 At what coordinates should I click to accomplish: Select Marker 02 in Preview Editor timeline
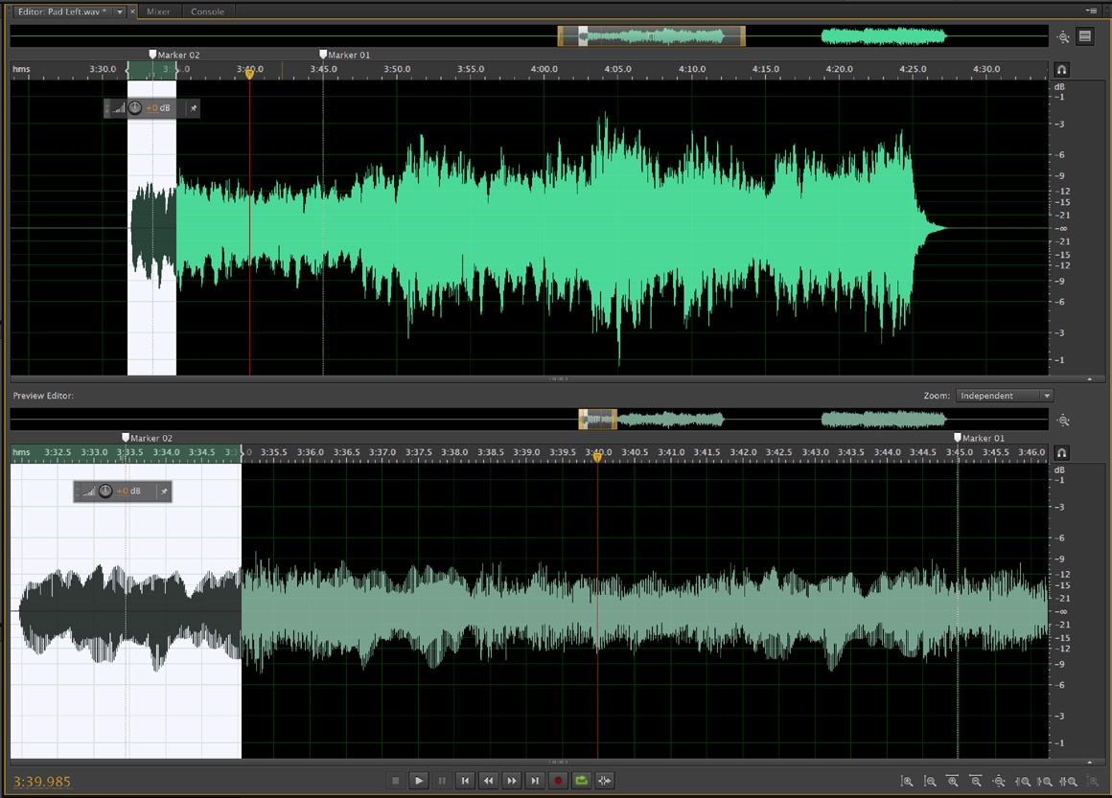pyautogui.click(x=147, y=438)
